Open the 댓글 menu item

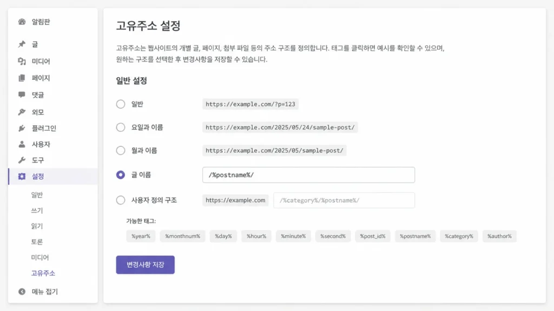coord(38,95)
